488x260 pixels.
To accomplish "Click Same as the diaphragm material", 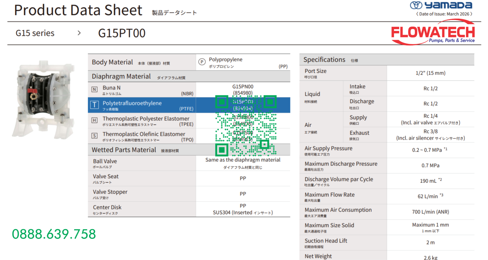I will point(243,160).
